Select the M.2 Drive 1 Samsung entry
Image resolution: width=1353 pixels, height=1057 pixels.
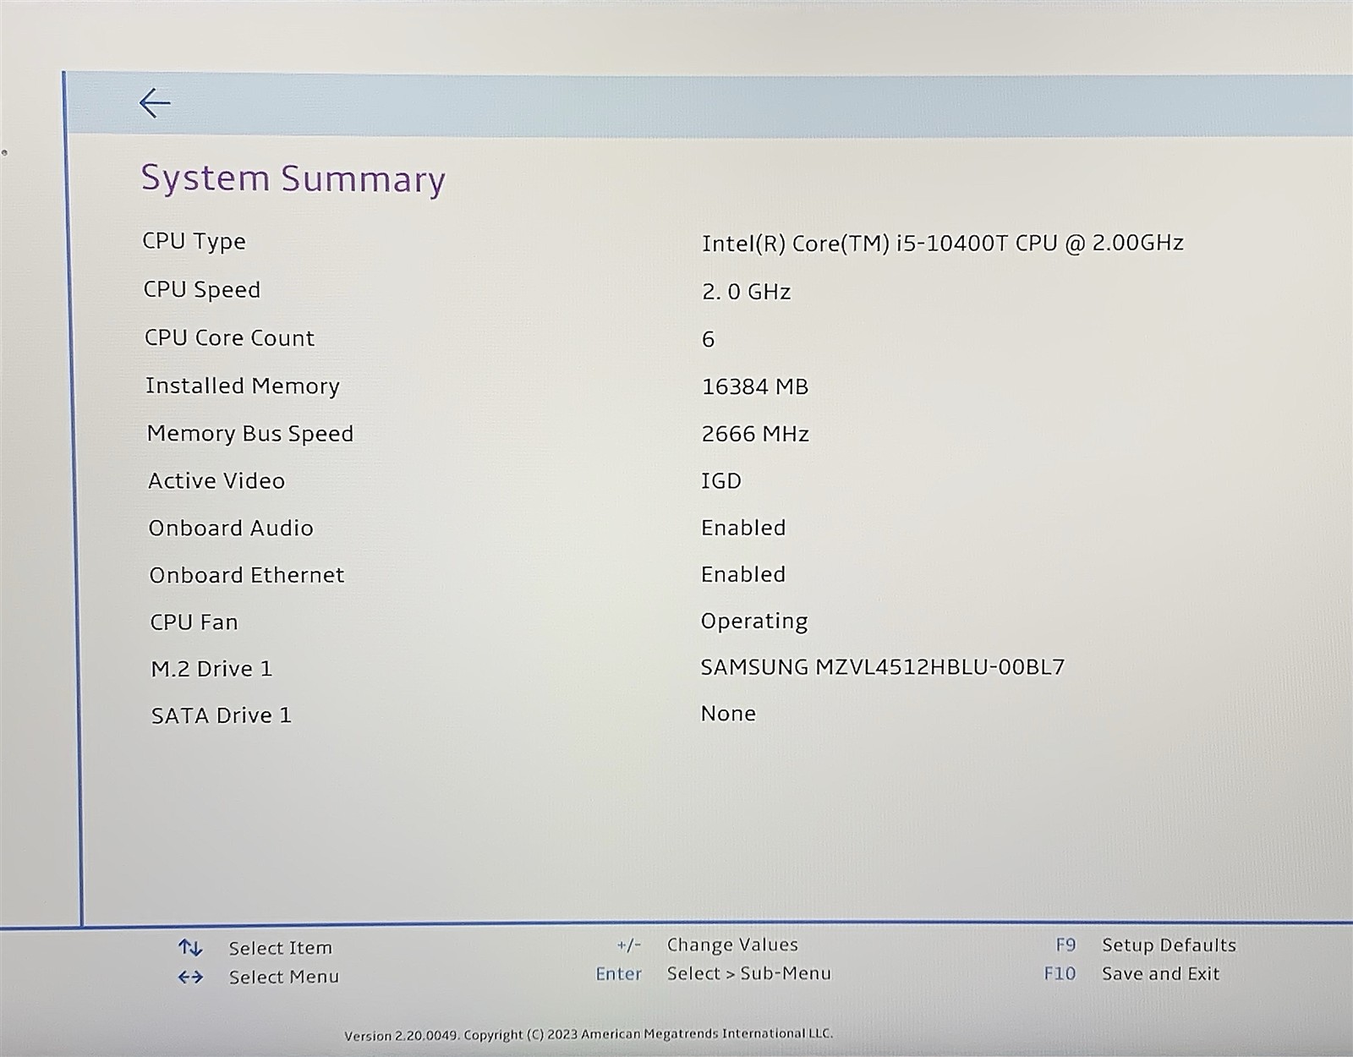coord(882,668)
